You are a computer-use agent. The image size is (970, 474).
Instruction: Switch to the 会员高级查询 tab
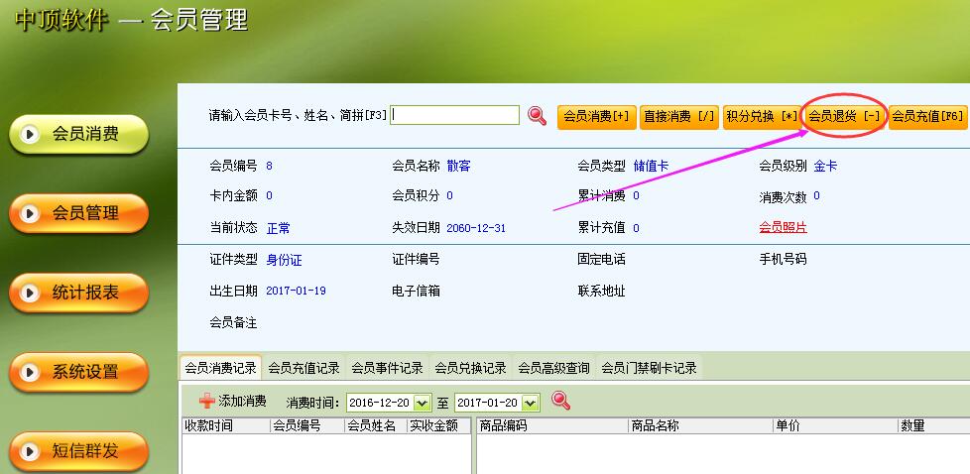[x=553, y=368]
